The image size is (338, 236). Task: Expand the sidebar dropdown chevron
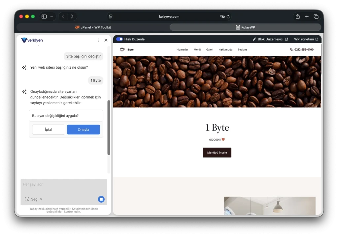coord(51,17)
